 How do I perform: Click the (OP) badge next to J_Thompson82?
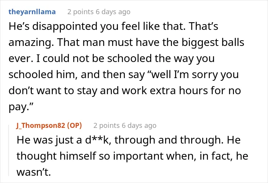click(74, 126)
